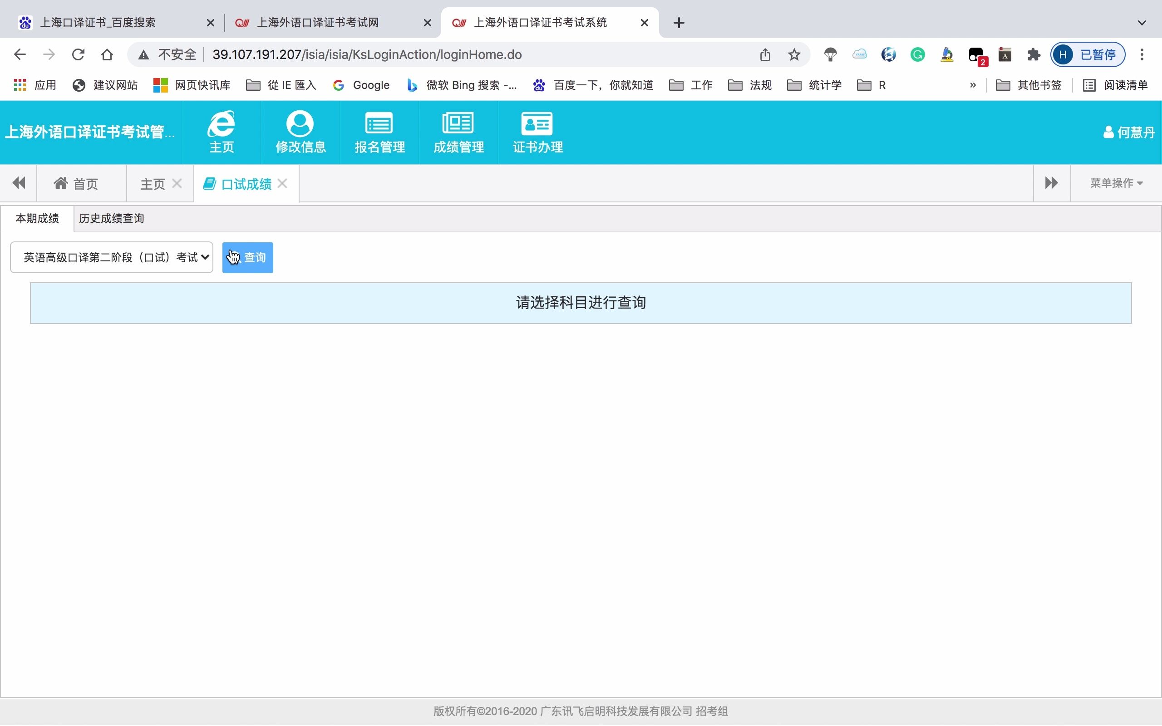Open the 应用 apps shortcut
1162x726 pixels.
pos(35,85)
